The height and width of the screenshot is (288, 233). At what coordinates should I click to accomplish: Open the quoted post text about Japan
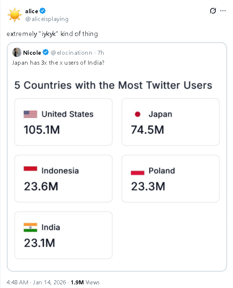tap(58, 63)
